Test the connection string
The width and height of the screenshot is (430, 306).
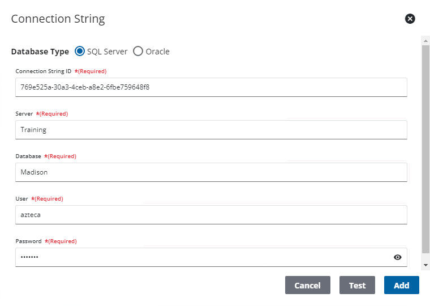pyautogui.click(x=357, y=286)
